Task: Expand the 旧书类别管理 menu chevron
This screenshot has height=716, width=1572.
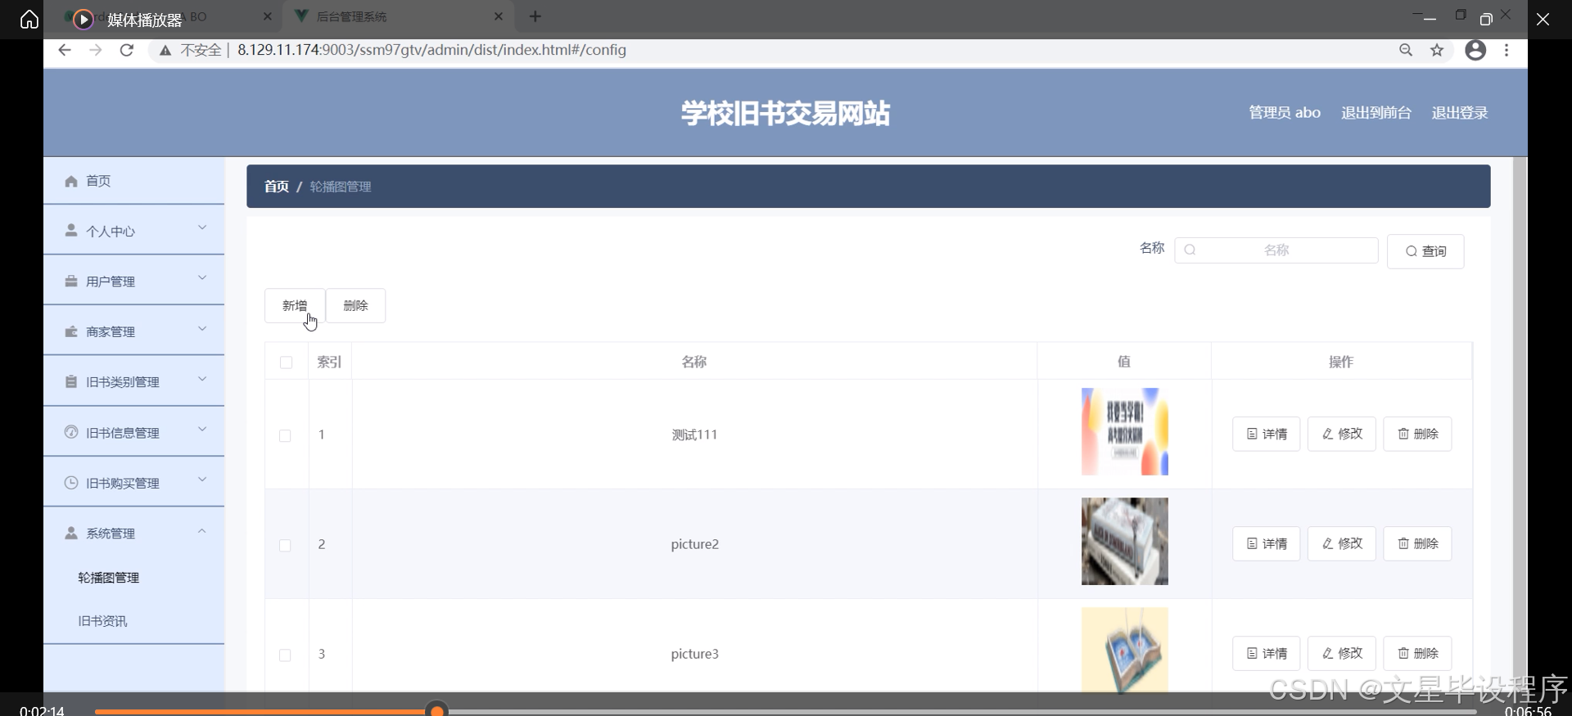Action: point(202,379)
